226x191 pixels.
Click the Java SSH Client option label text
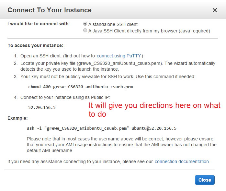point(149,31)
